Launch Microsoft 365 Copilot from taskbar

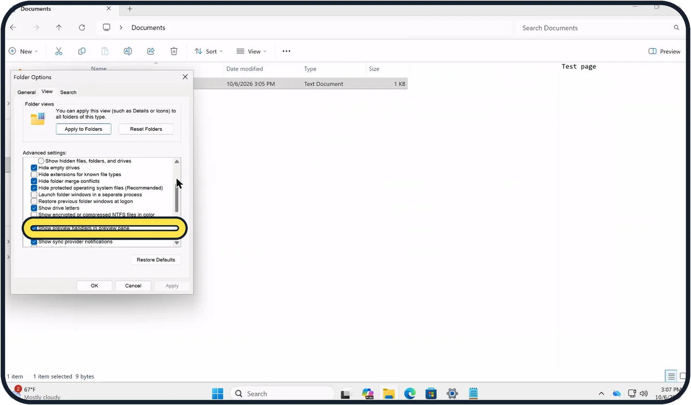tap(368, 393)
